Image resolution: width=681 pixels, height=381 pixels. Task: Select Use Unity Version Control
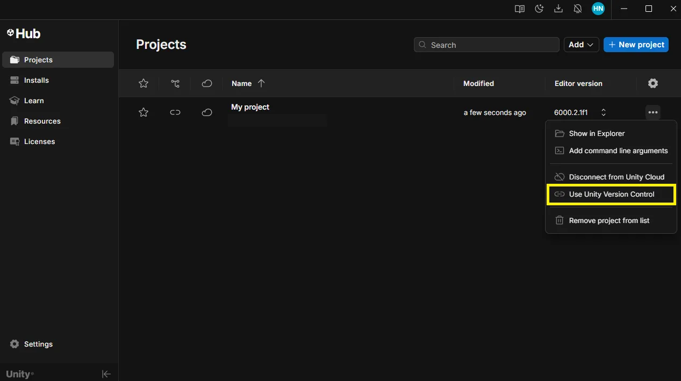point(611,194)
